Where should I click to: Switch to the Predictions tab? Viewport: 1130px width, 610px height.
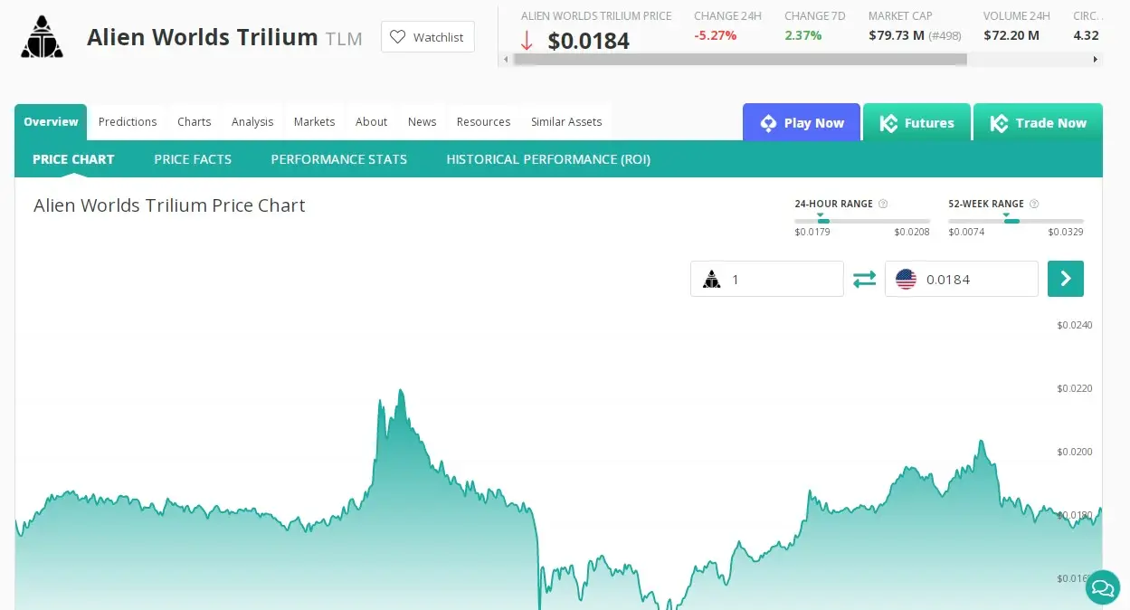[128, 122]
